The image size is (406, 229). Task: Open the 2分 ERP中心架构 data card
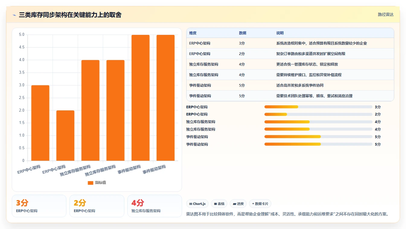point(97,206)
